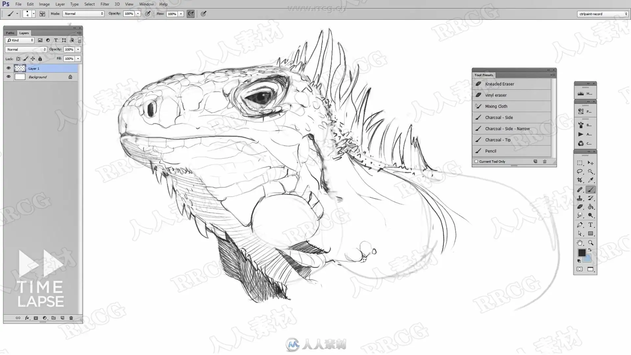631x355 pixels.
Task: Pick the Eyedropper tool
Action: [x=591, y=180]
